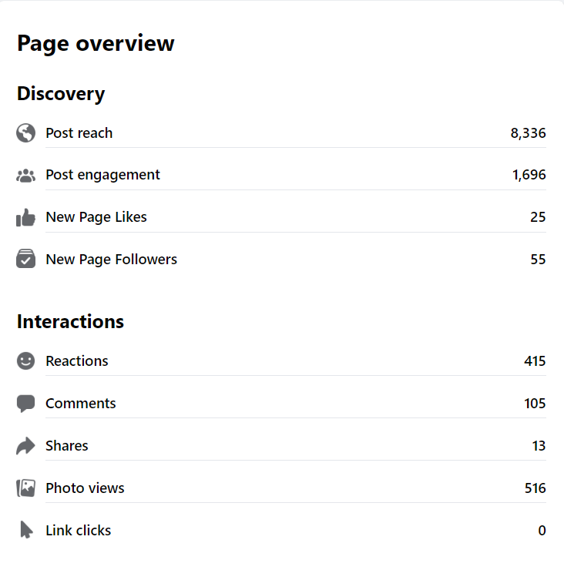Open the Post reach label text
564x570 pixels.
point(79,133)
